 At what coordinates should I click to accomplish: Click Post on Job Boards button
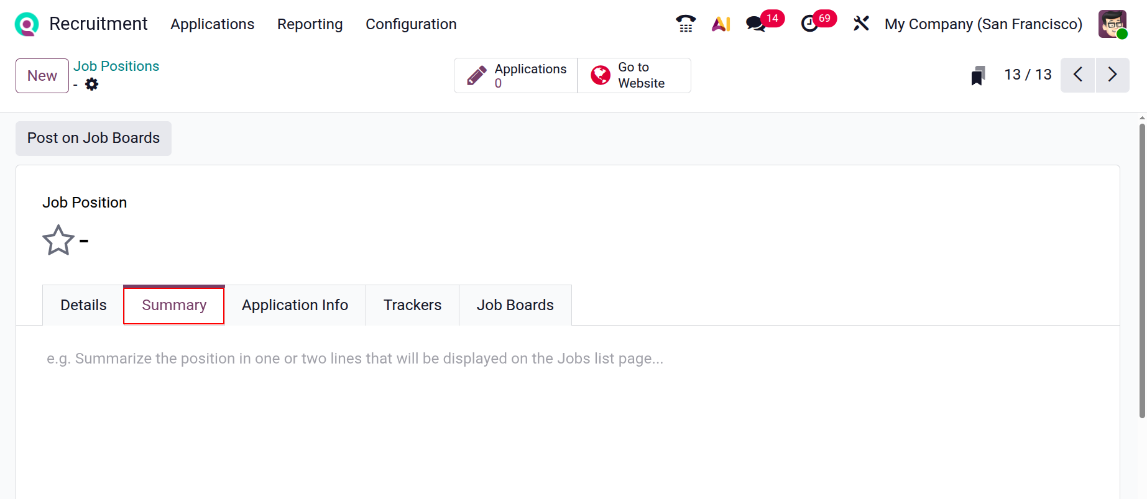93,138
